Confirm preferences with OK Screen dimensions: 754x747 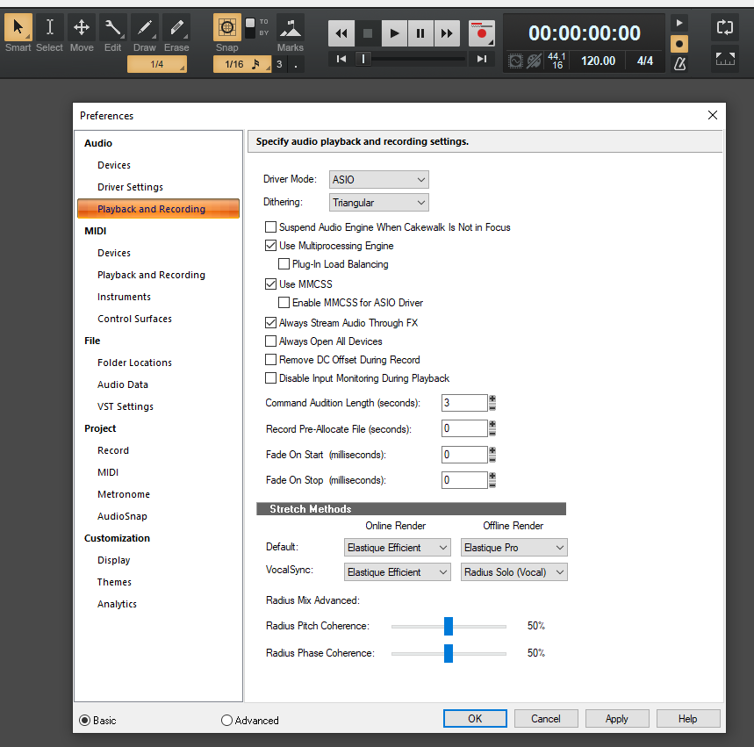point(475,718)
